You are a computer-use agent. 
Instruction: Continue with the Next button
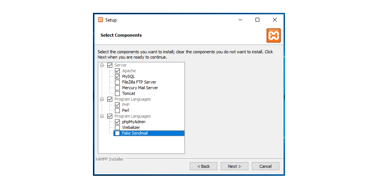pos(235,166)
